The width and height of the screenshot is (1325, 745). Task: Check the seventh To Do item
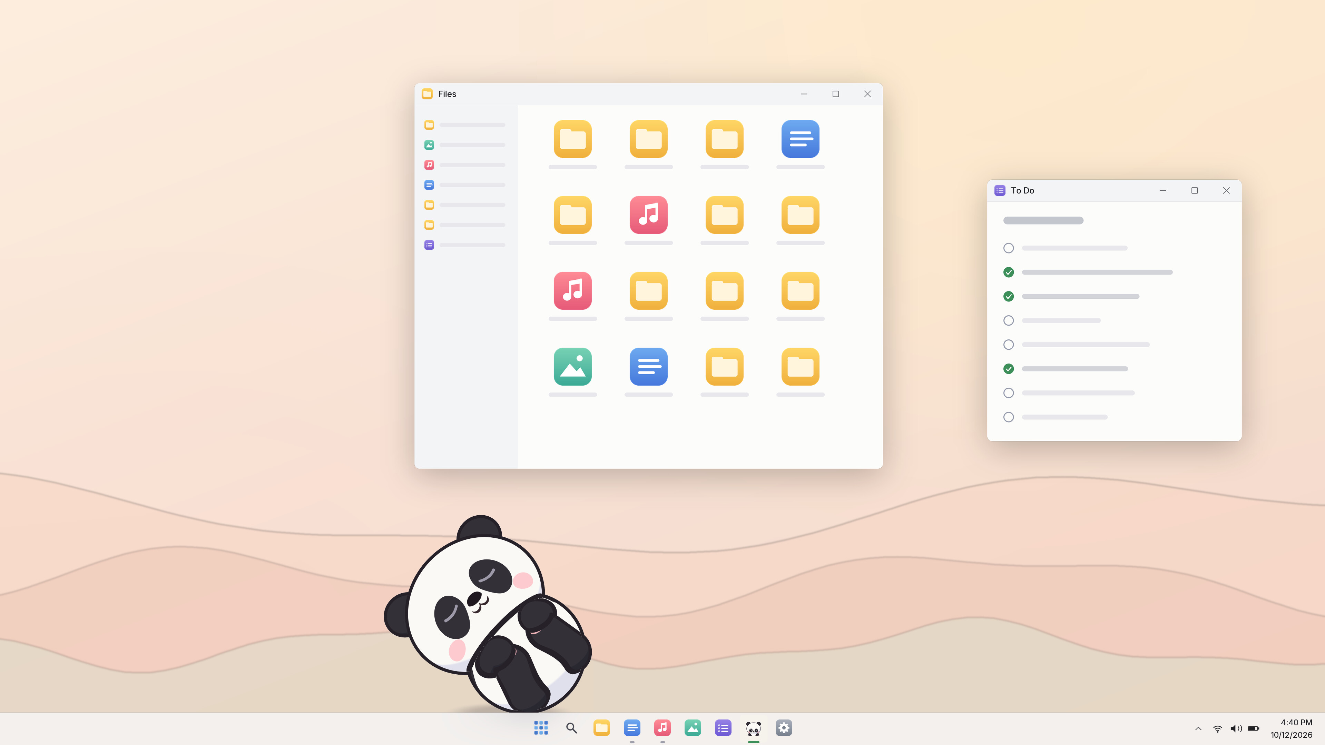1009,393
